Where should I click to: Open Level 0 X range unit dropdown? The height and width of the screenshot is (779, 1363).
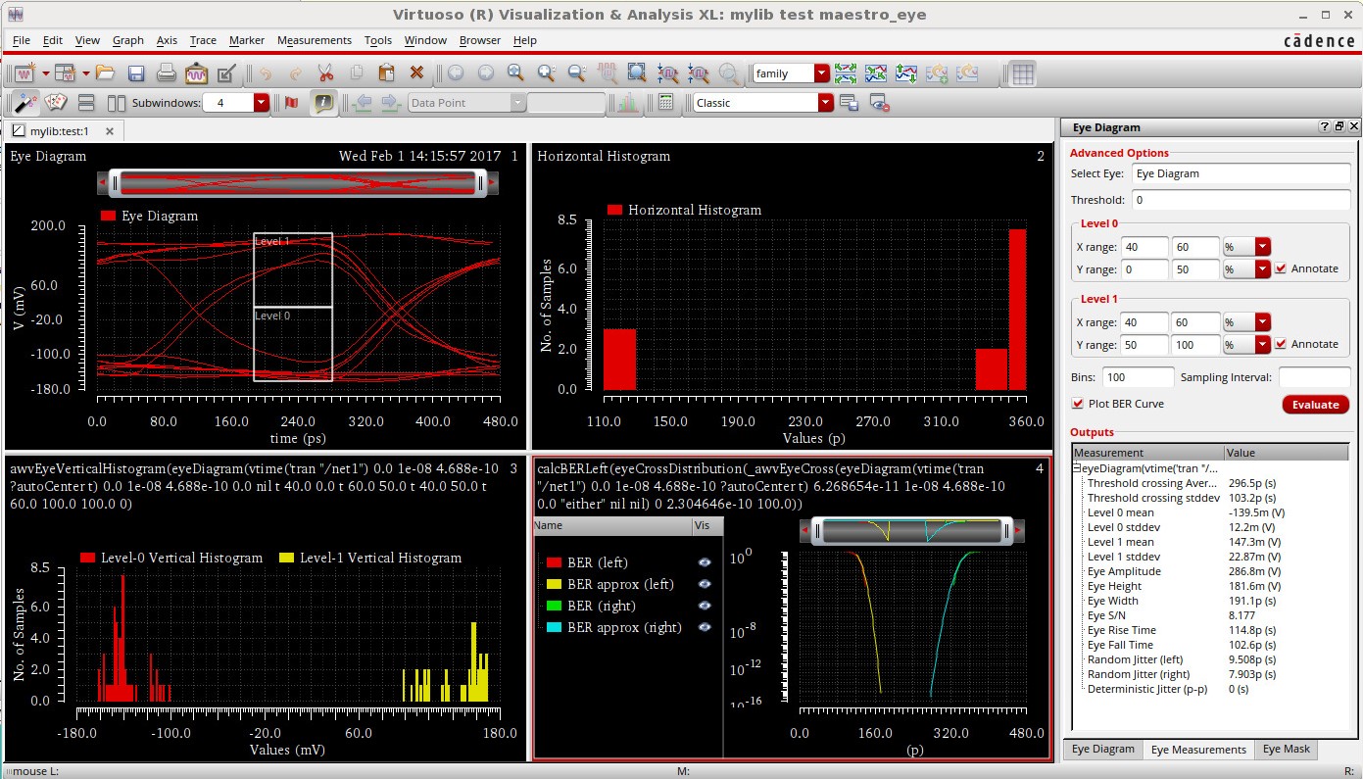[1263, 247]
